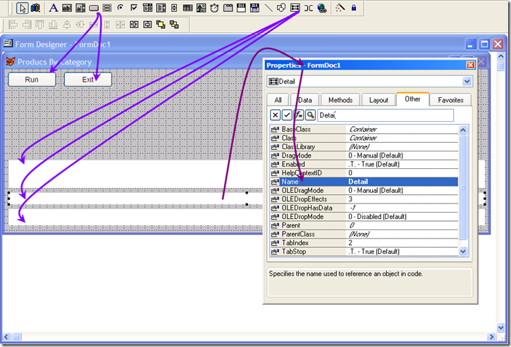Screen dimensions: 511x347
Task: Open the Detail object dropdown in Properties
Action: pos(467,82)
